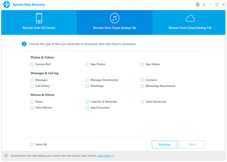Enable the Contacts checkbox

pos(142,80)
